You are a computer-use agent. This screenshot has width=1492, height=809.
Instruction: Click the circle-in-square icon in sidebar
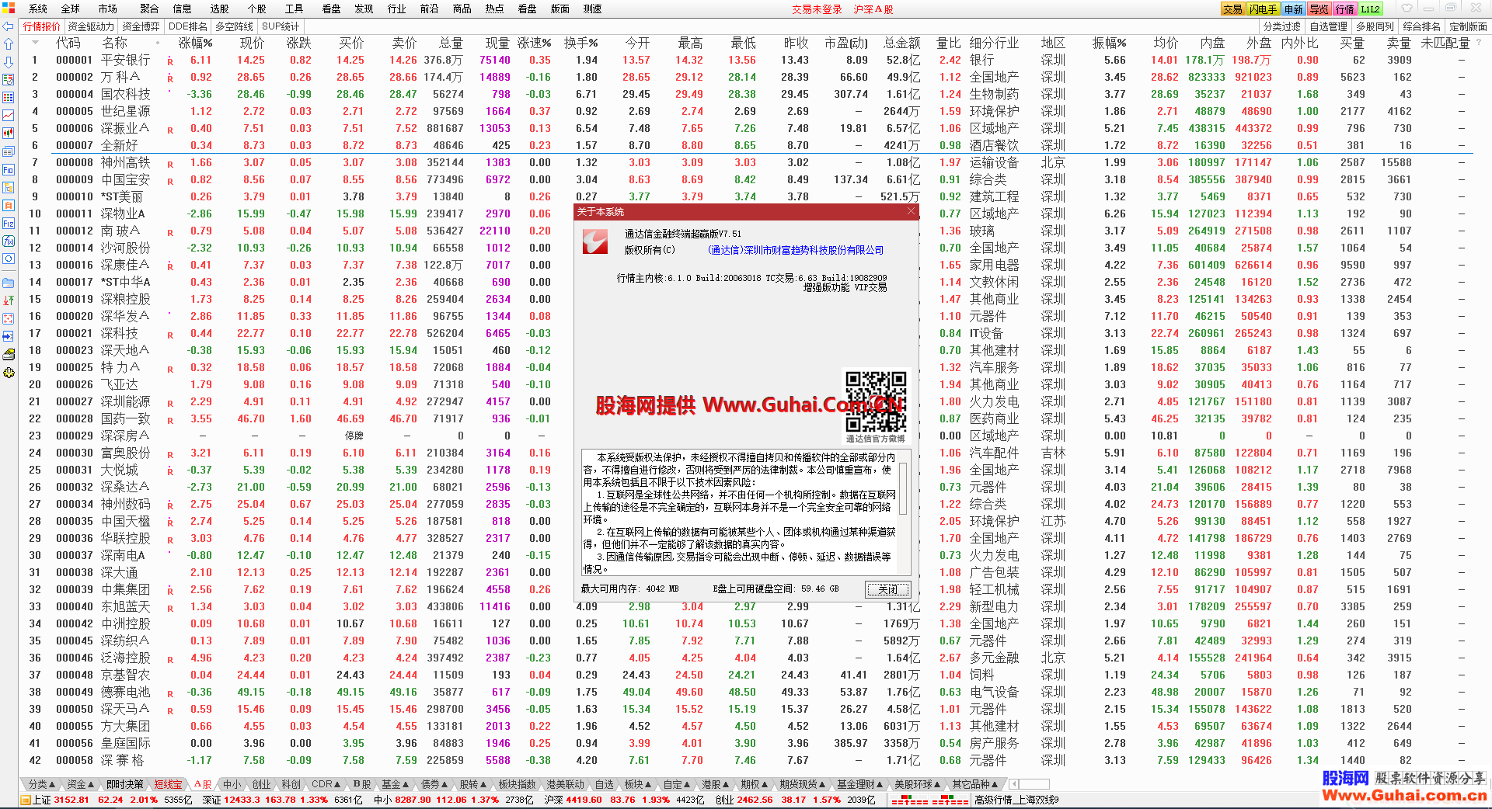coord(9,259)
